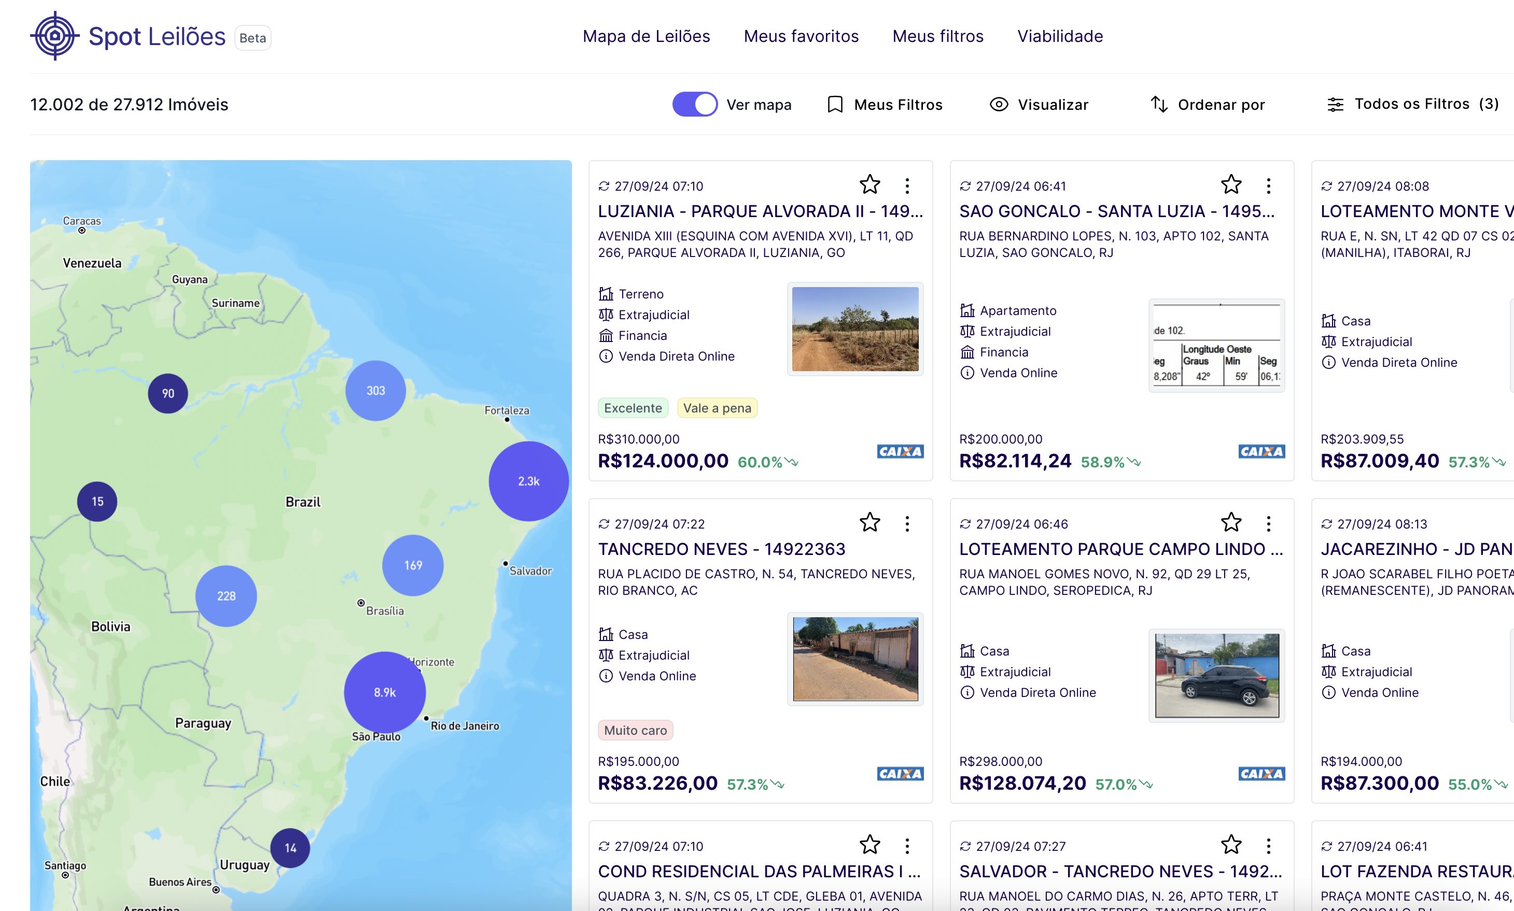Screen dimensions: 1514x911
Task: Open LUZIANIA - PARQUE ALVORADA II listing title
Action: point(761,211)
